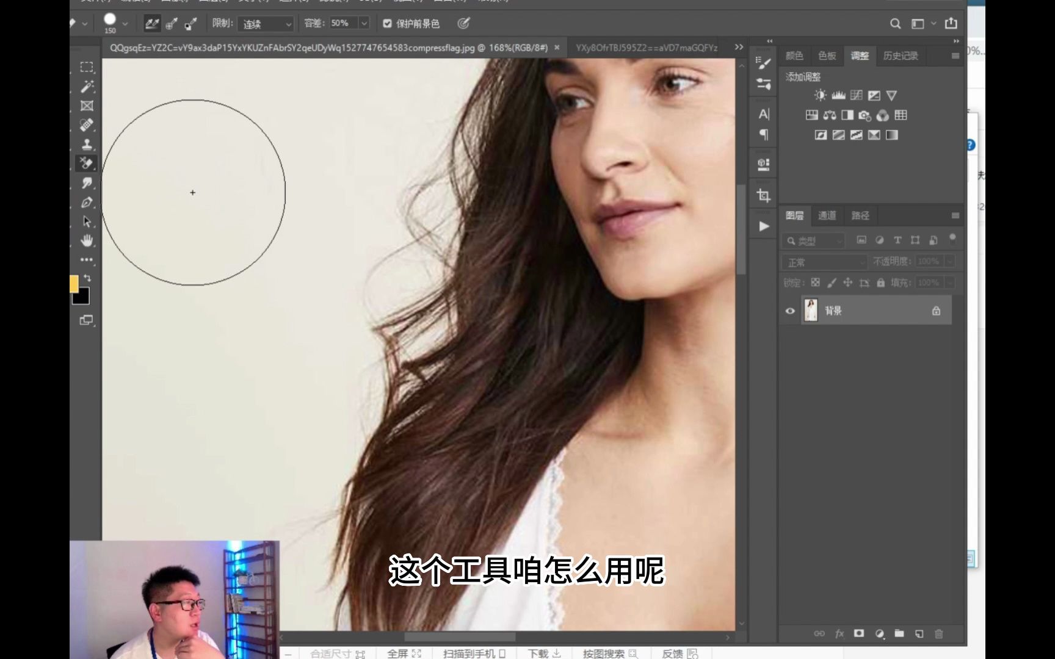Toggle lock transparent pixels on layer
The height and width of the screenshot is (659, 1055).
click(x=814, y=283)
